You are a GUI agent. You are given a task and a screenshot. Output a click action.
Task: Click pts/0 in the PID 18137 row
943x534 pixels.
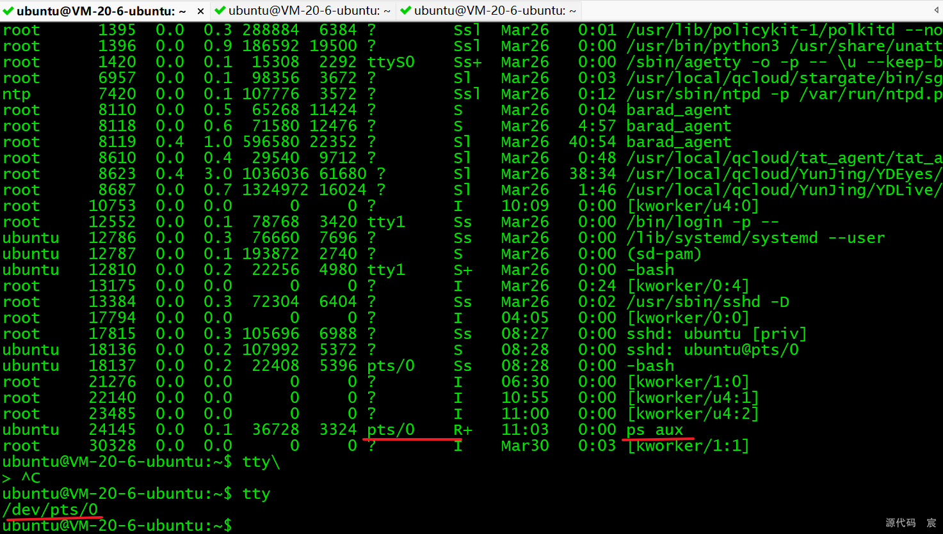click(x=391, y=366)
